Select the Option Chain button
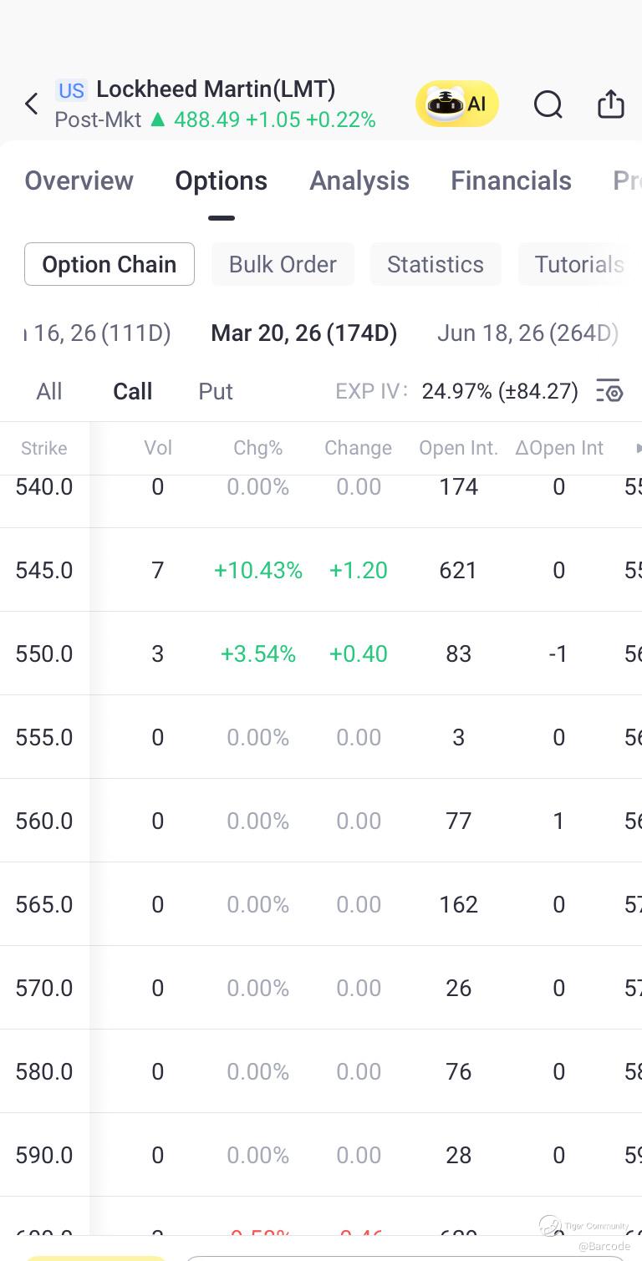The height and width of the screenshot is (1261, 642). (x=110, y=264)
